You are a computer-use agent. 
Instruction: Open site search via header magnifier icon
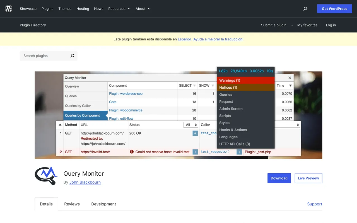305,9
